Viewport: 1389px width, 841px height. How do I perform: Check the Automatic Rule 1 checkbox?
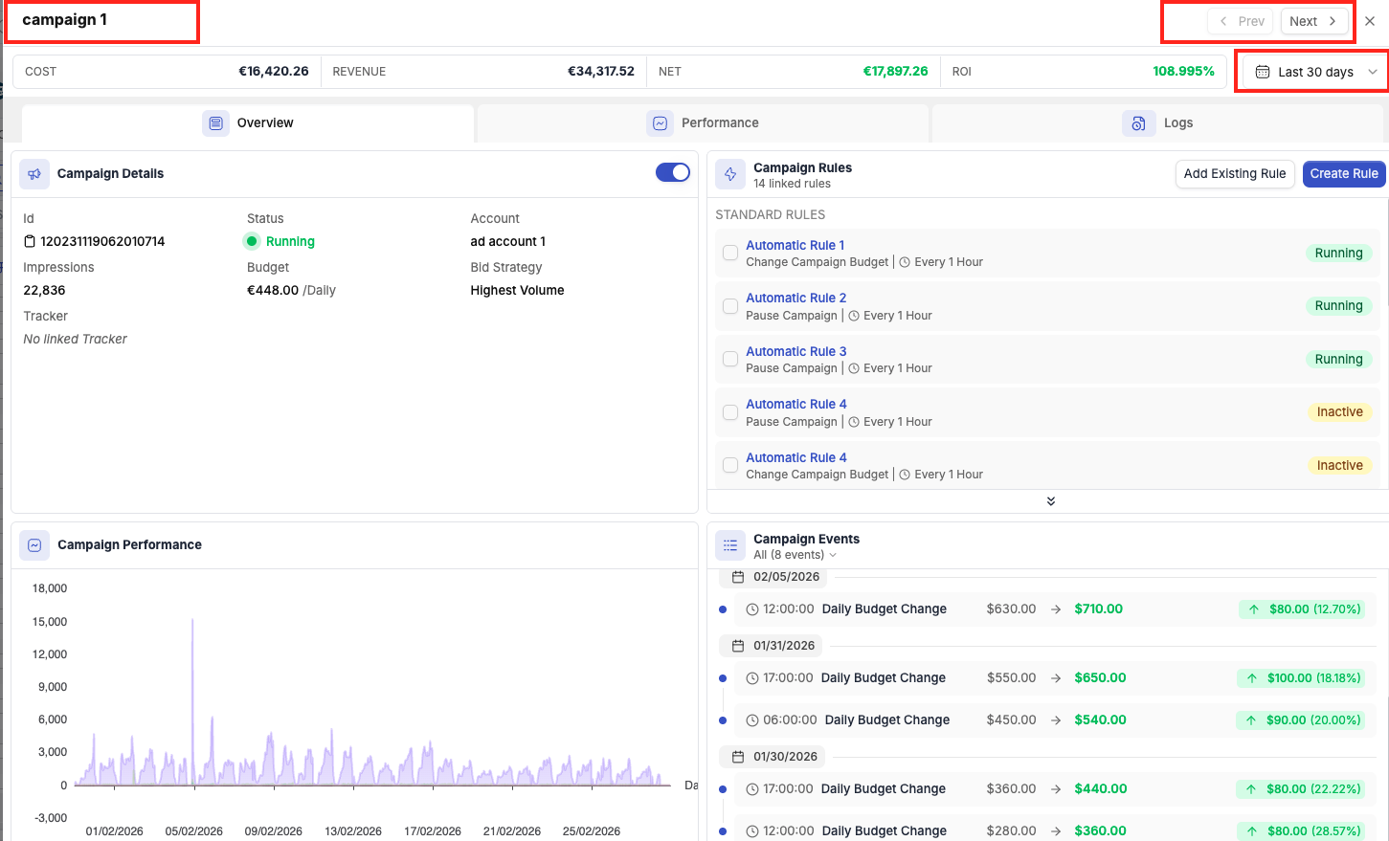pos(730,254)
